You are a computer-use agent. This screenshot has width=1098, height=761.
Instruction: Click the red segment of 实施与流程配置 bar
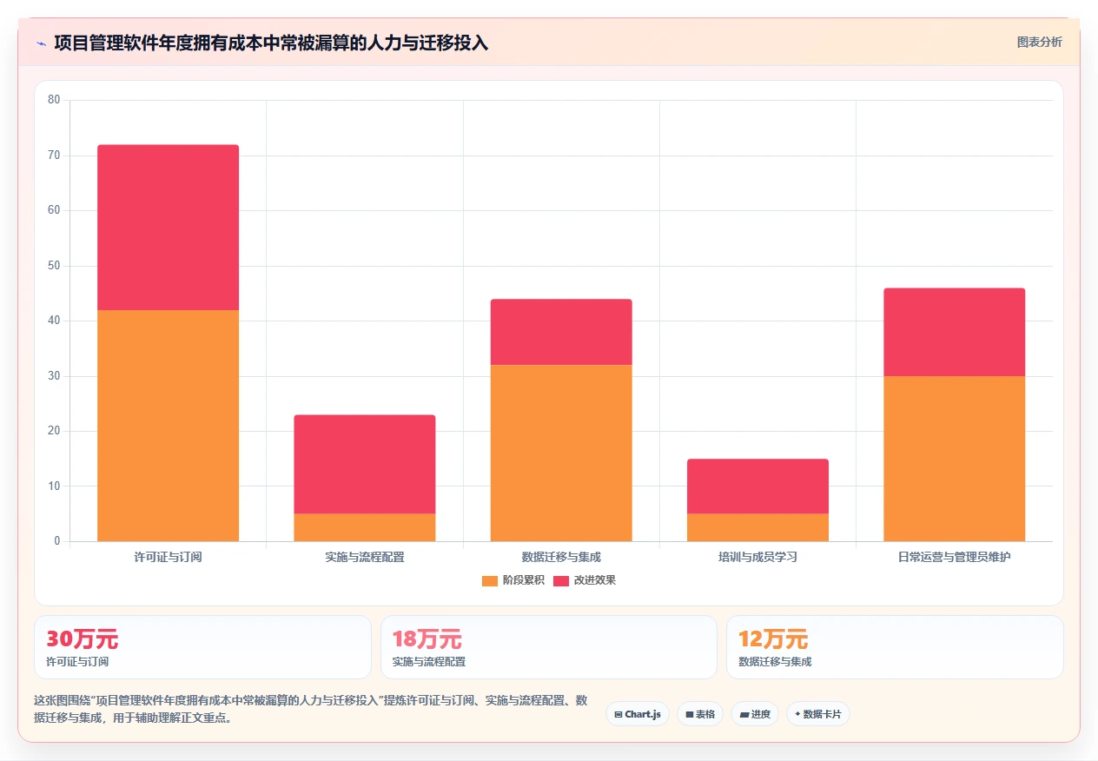[x=365, y=465]
